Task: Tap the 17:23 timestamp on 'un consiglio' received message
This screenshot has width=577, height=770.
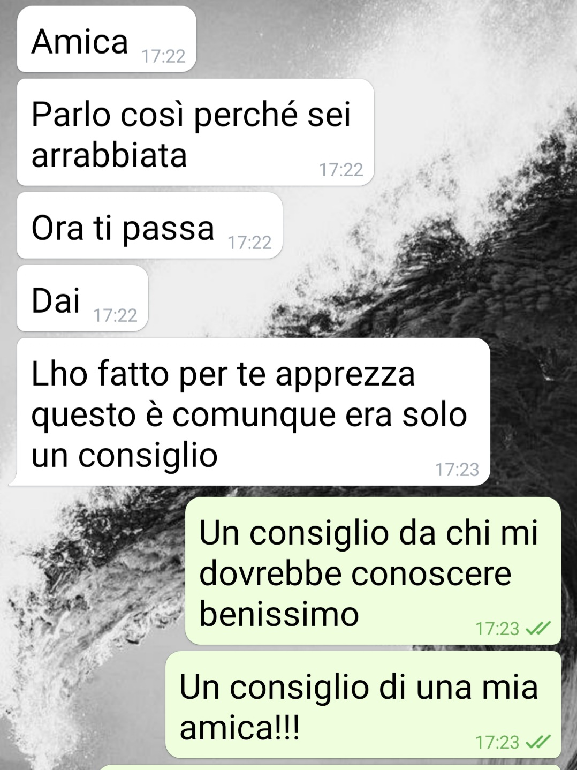Action: coord(457,470)
